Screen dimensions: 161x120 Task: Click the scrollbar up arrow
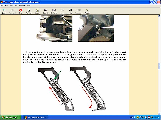coord(159,16)
